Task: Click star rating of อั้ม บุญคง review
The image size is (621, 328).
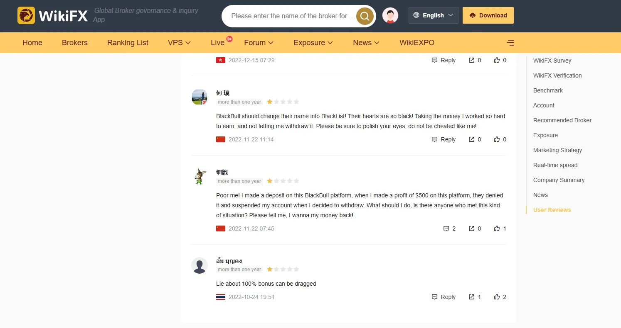Action: [283, 269]
